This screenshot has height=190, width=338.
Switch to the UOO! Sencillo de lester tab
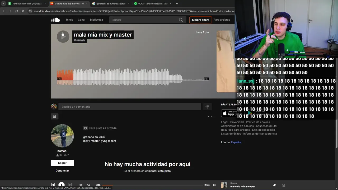click(152, 3)
